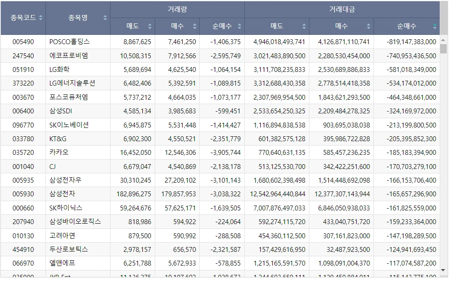Screen dimensions: 449x281
Task: Click sell volume 182,896,275
Action: 134,194
